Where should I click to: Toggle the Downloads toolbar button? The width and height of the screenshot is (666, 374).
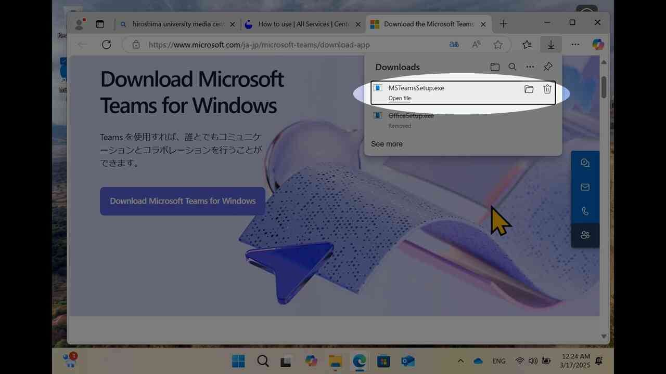[550, 45]
